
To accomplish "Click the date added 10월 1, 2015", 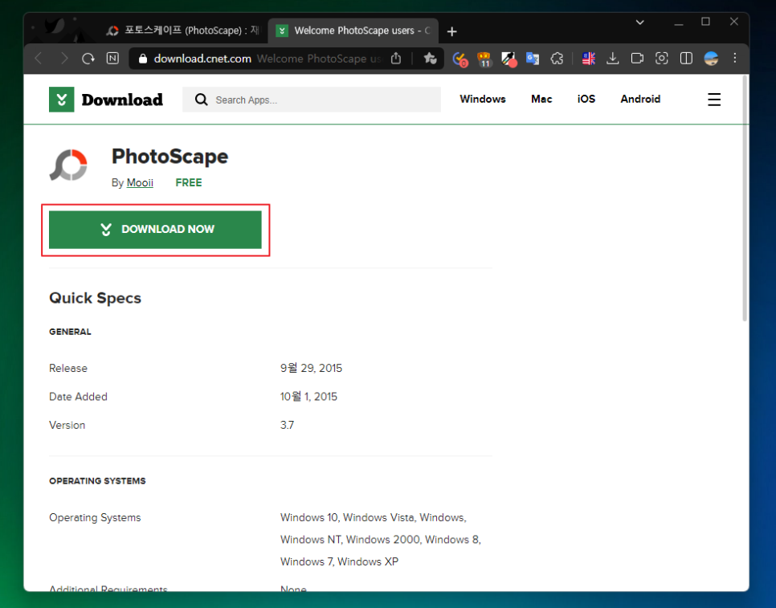I will [x=308, y=396].
